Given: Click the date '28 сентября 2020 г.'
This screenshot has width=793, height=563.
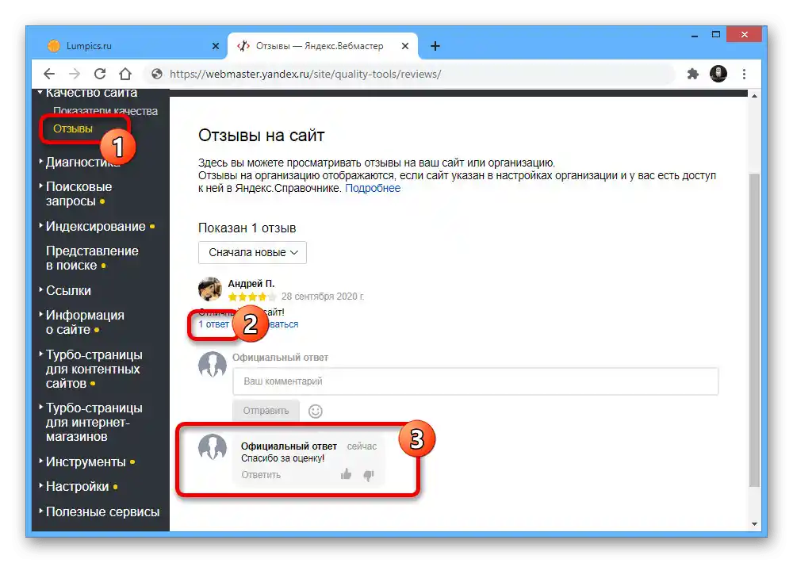Looking at the screenshot, I should (323, 297).
